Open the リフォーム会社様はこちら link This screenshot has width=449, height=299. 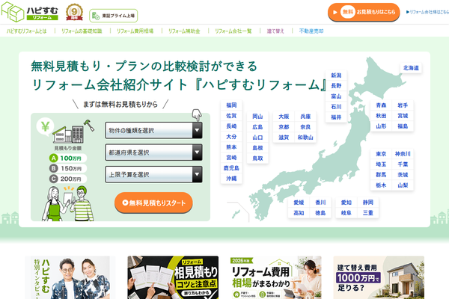tap(427, 12)
